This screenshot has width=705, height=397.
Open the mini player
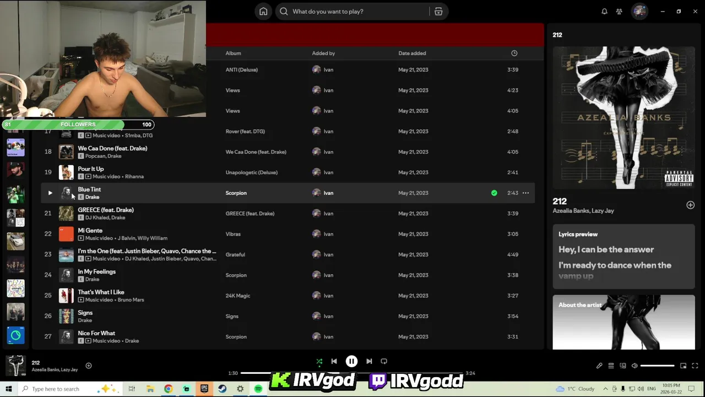pyautogui.click(x=683, y=366)
